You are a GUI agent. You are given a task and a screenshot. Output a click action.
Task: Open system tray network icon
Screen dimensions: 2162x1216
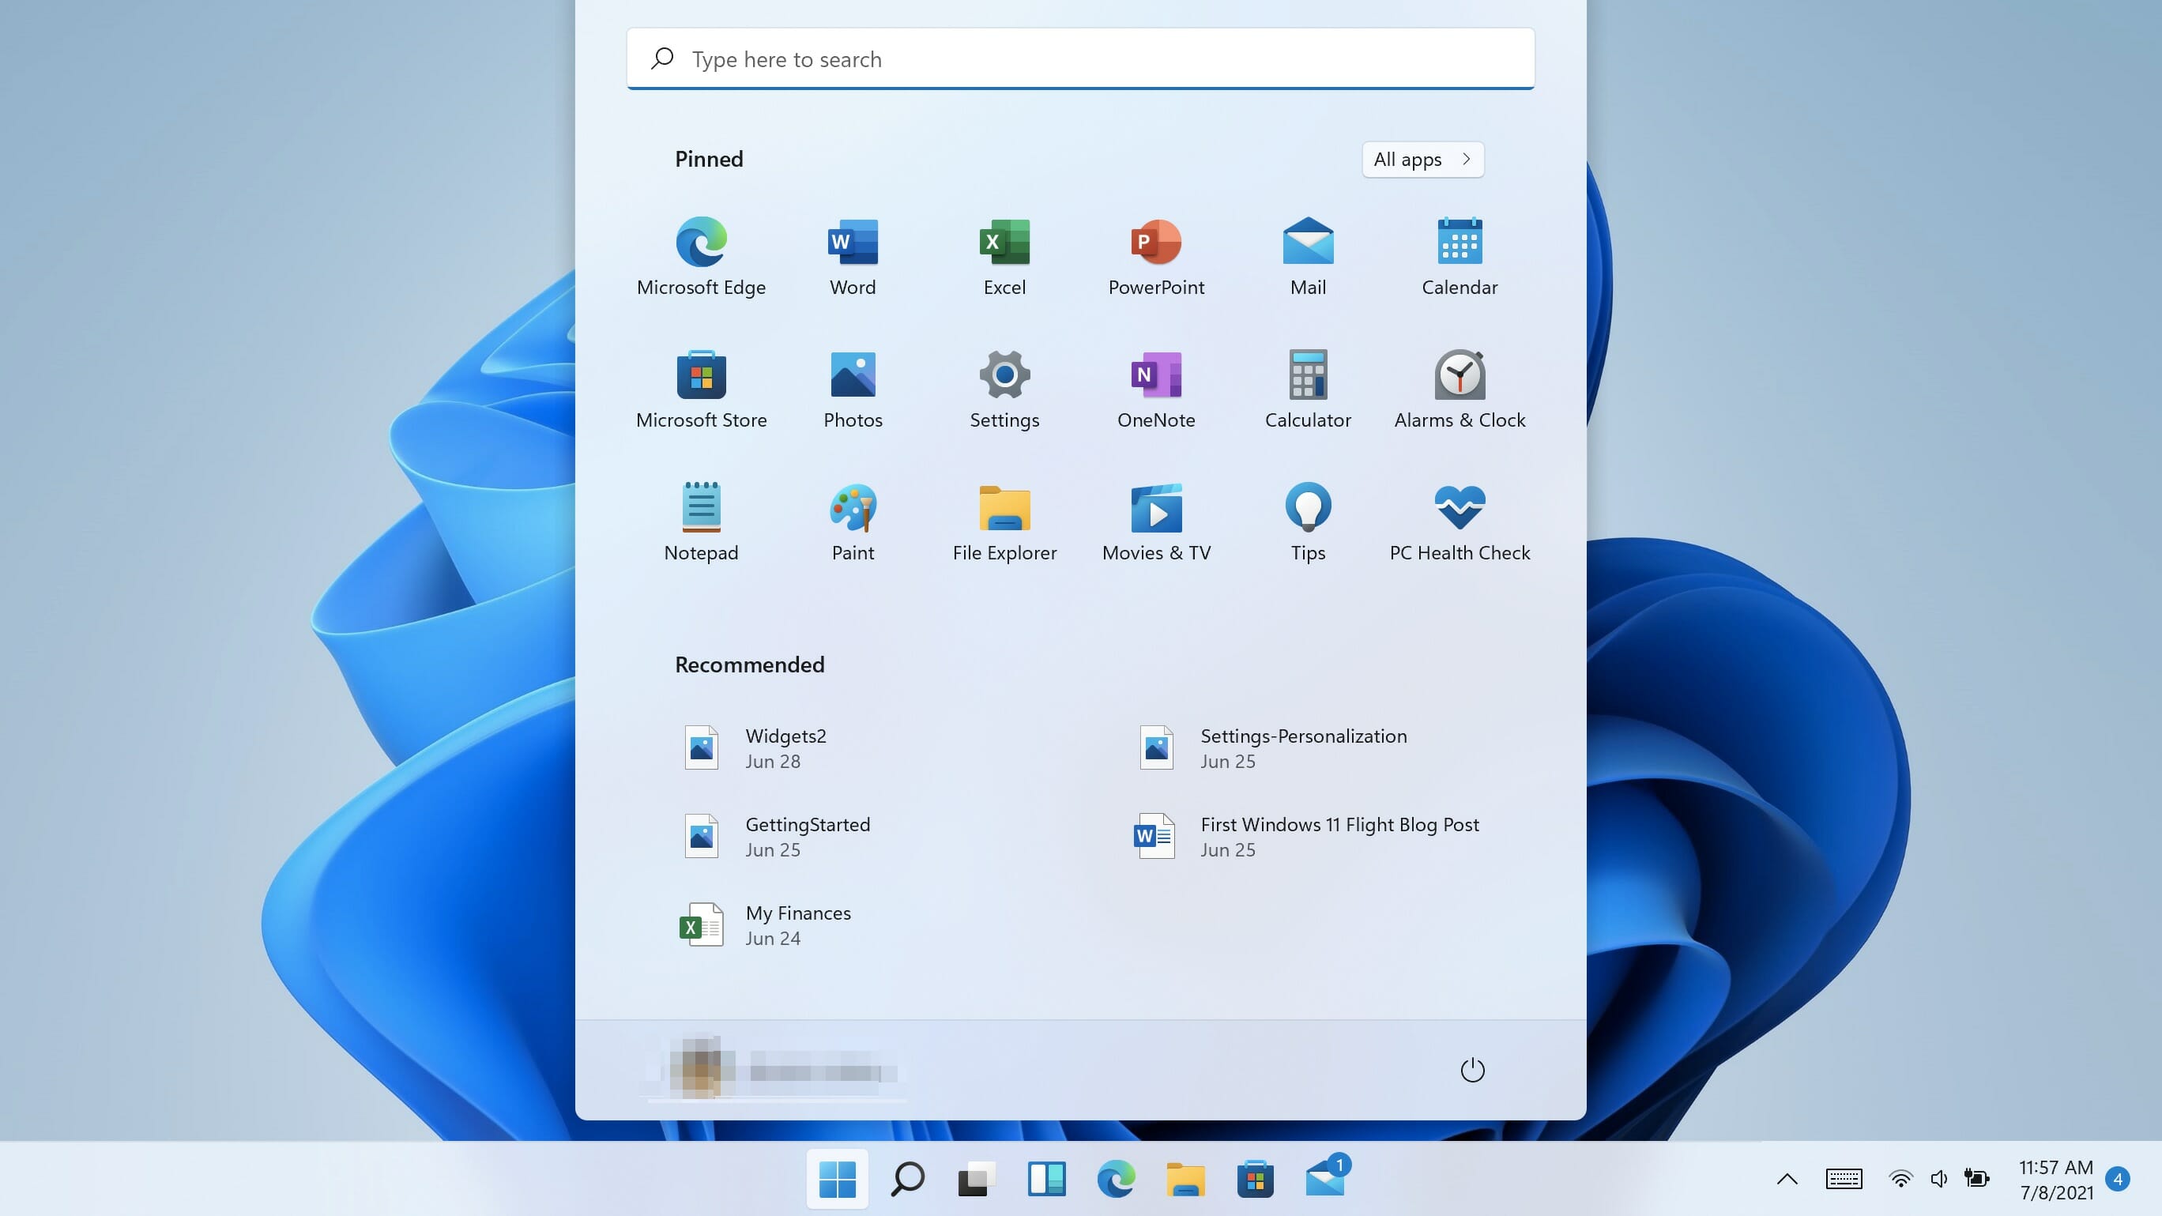point(1899,1179)
